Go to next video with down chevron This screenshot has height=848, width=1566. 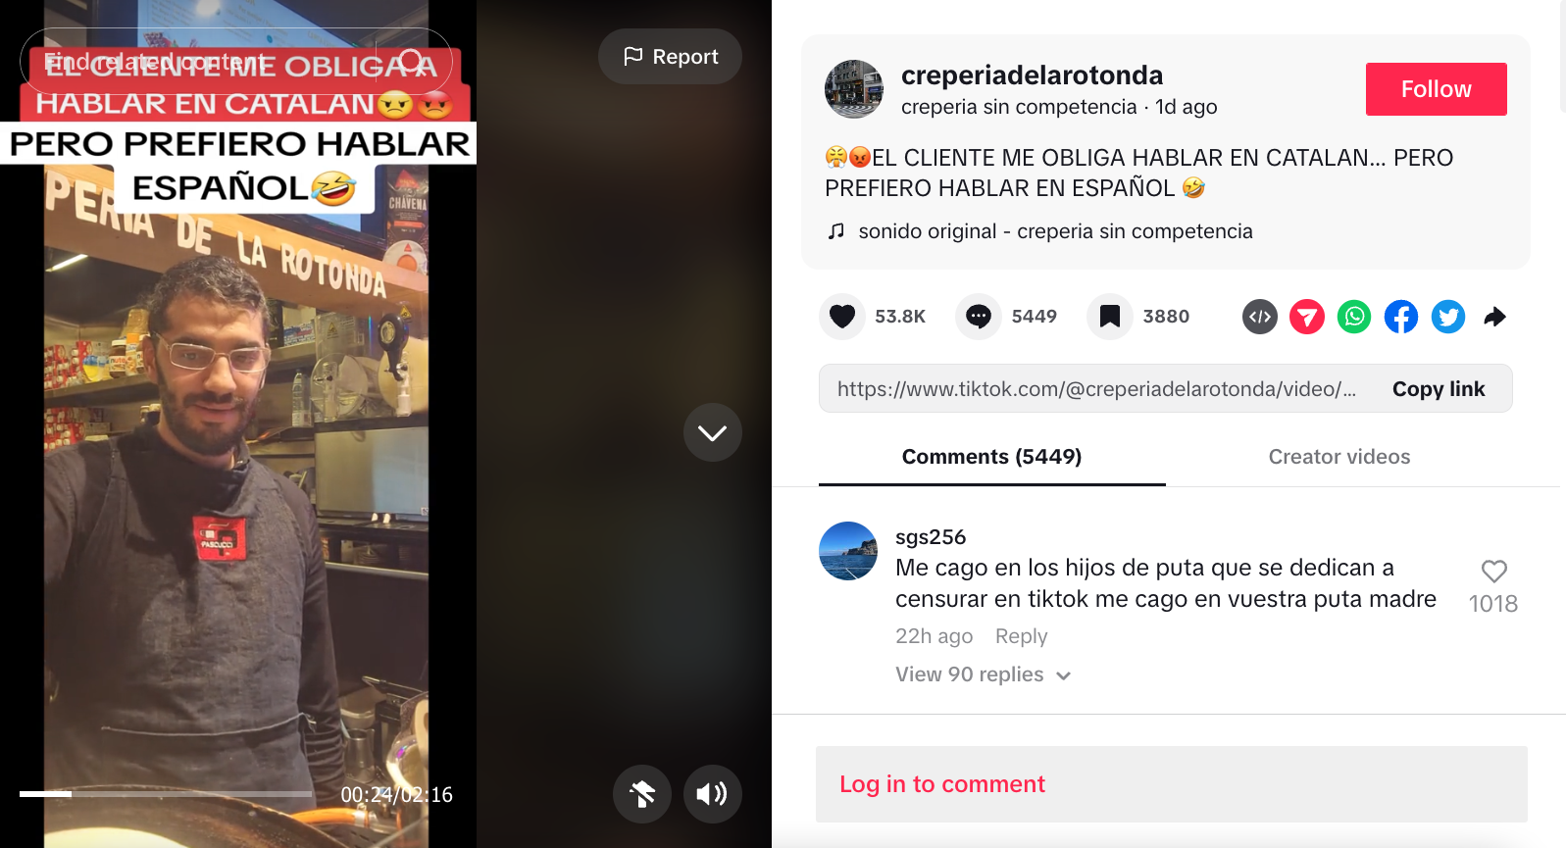(712, 432)
